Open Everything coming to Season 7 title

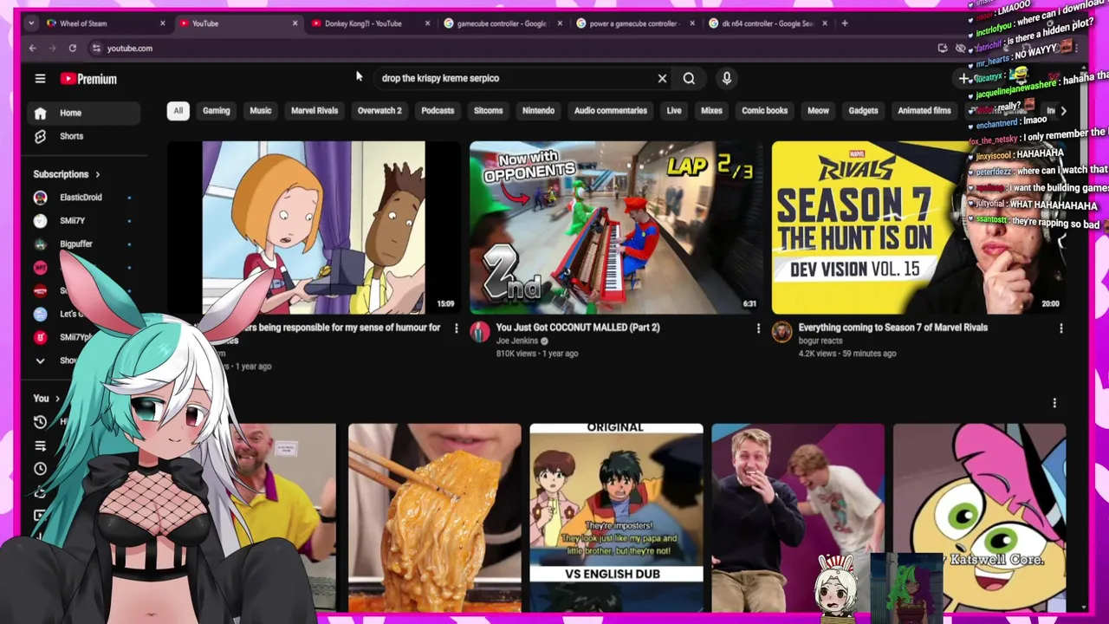[893, 328]
